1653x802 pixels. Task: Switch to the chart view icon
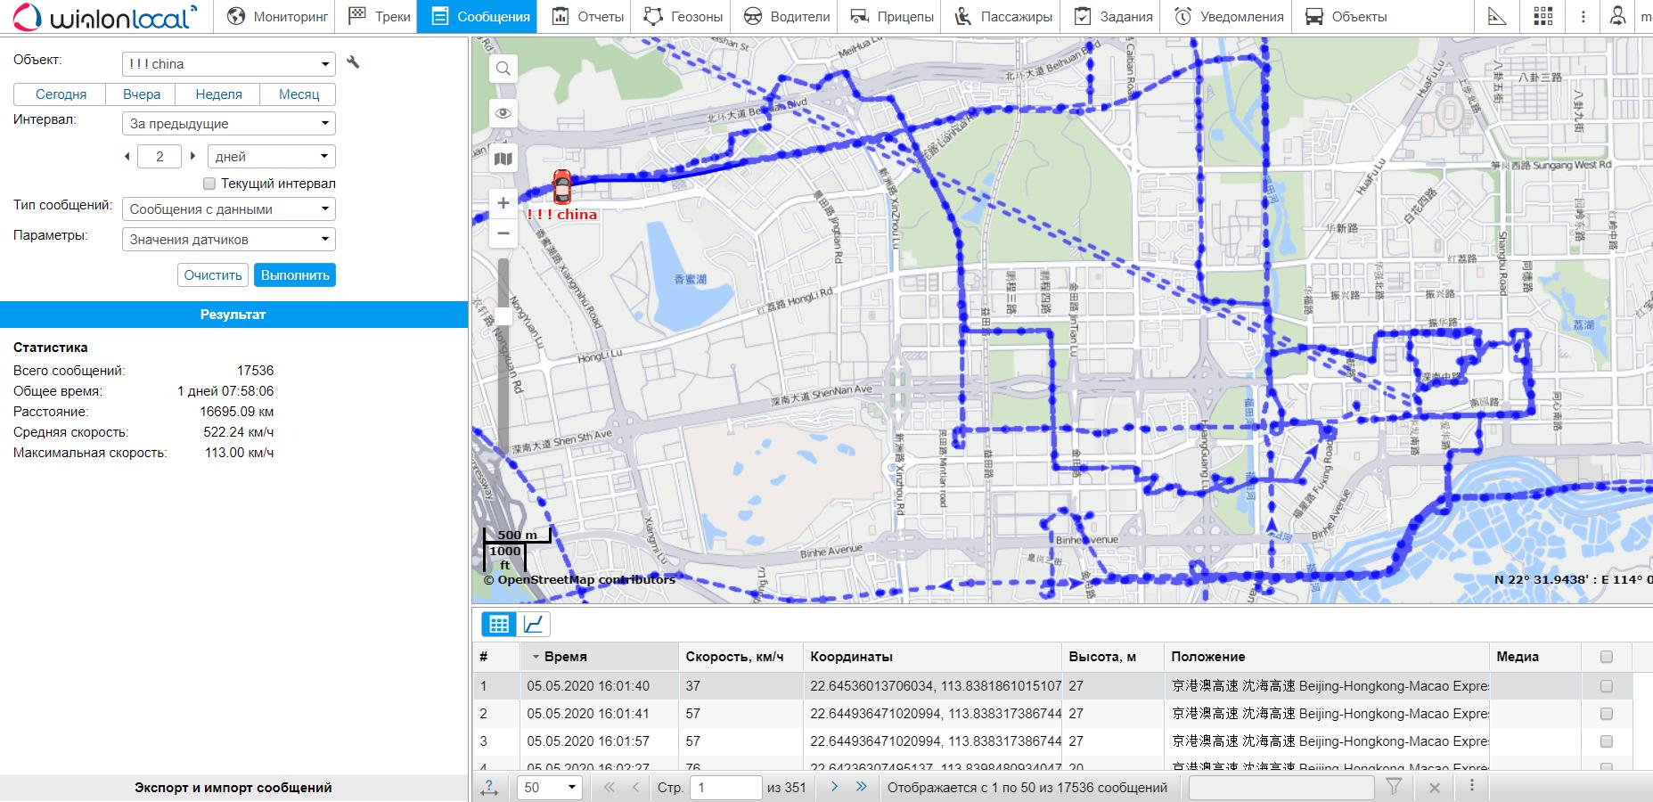(533, 624)
